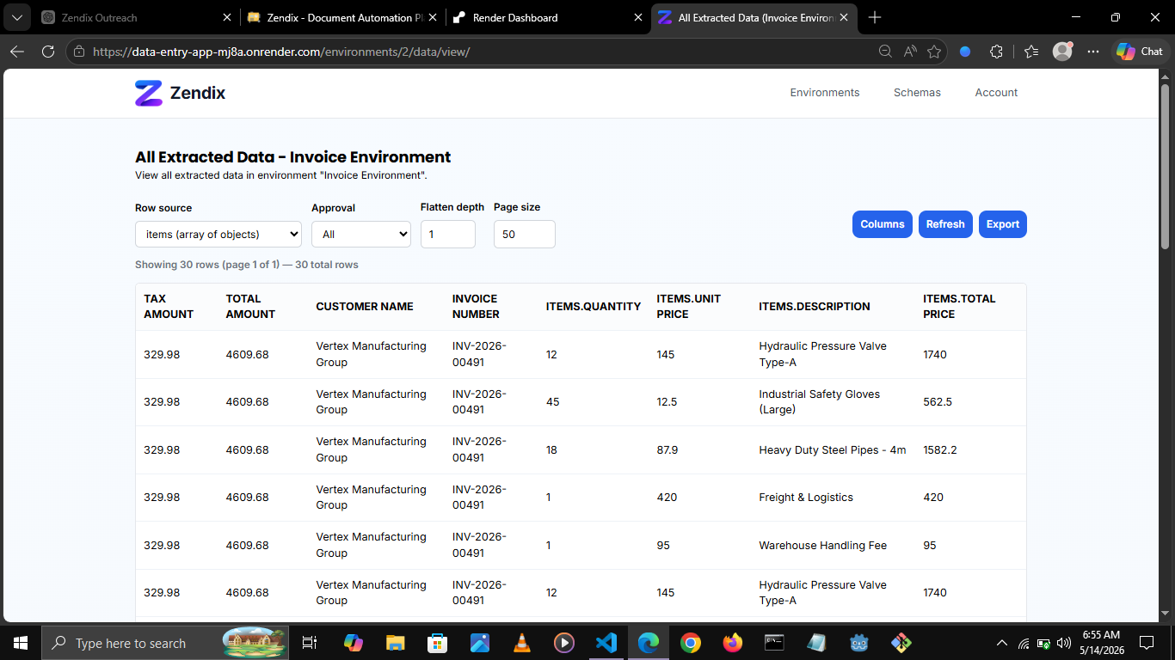Click the taskbar search box
The image size is (1175, 660).
[163, 643]
